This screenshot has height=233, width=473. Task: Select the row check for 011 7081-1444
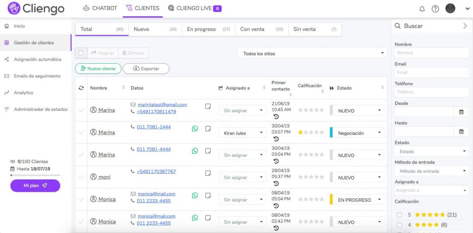point(81,133)
